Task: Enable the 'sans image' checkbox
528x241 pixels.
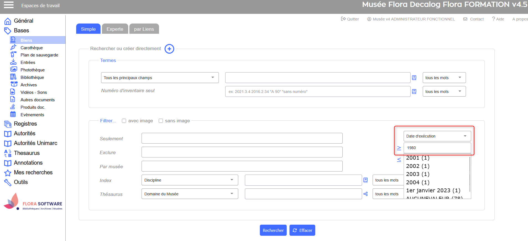Action: (161, 121)
